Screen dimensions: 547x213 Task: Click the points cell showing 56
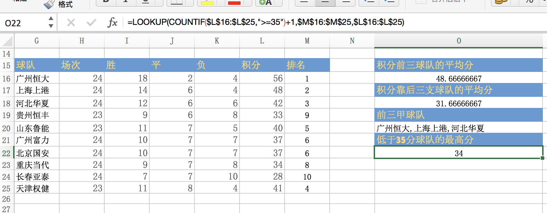point(262,78)
